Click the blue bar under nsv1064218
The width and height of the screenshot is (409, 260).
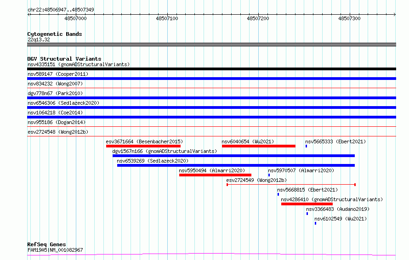point(211,117)
